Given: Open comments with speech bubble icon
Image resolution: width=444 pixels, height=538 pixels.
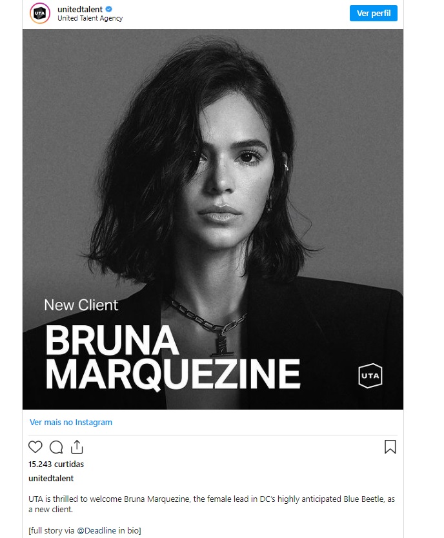Looking at the screenshot, I should coord(56,447).
